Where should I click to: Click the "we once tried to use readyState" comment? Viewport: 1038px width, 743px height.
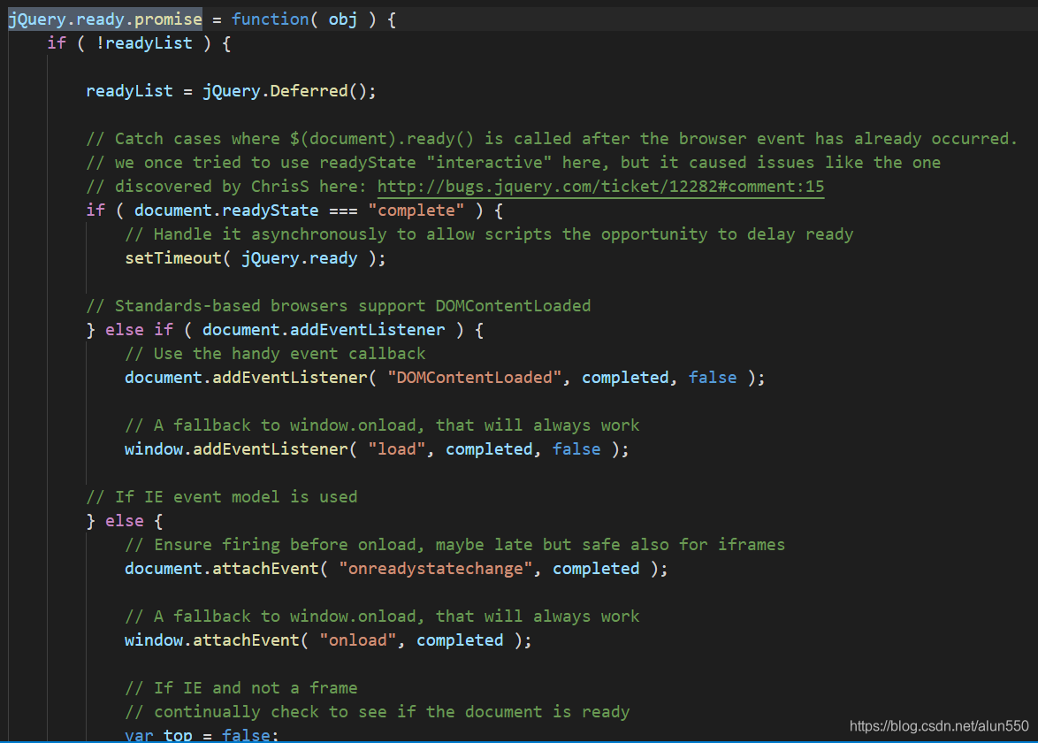[513, 163]
